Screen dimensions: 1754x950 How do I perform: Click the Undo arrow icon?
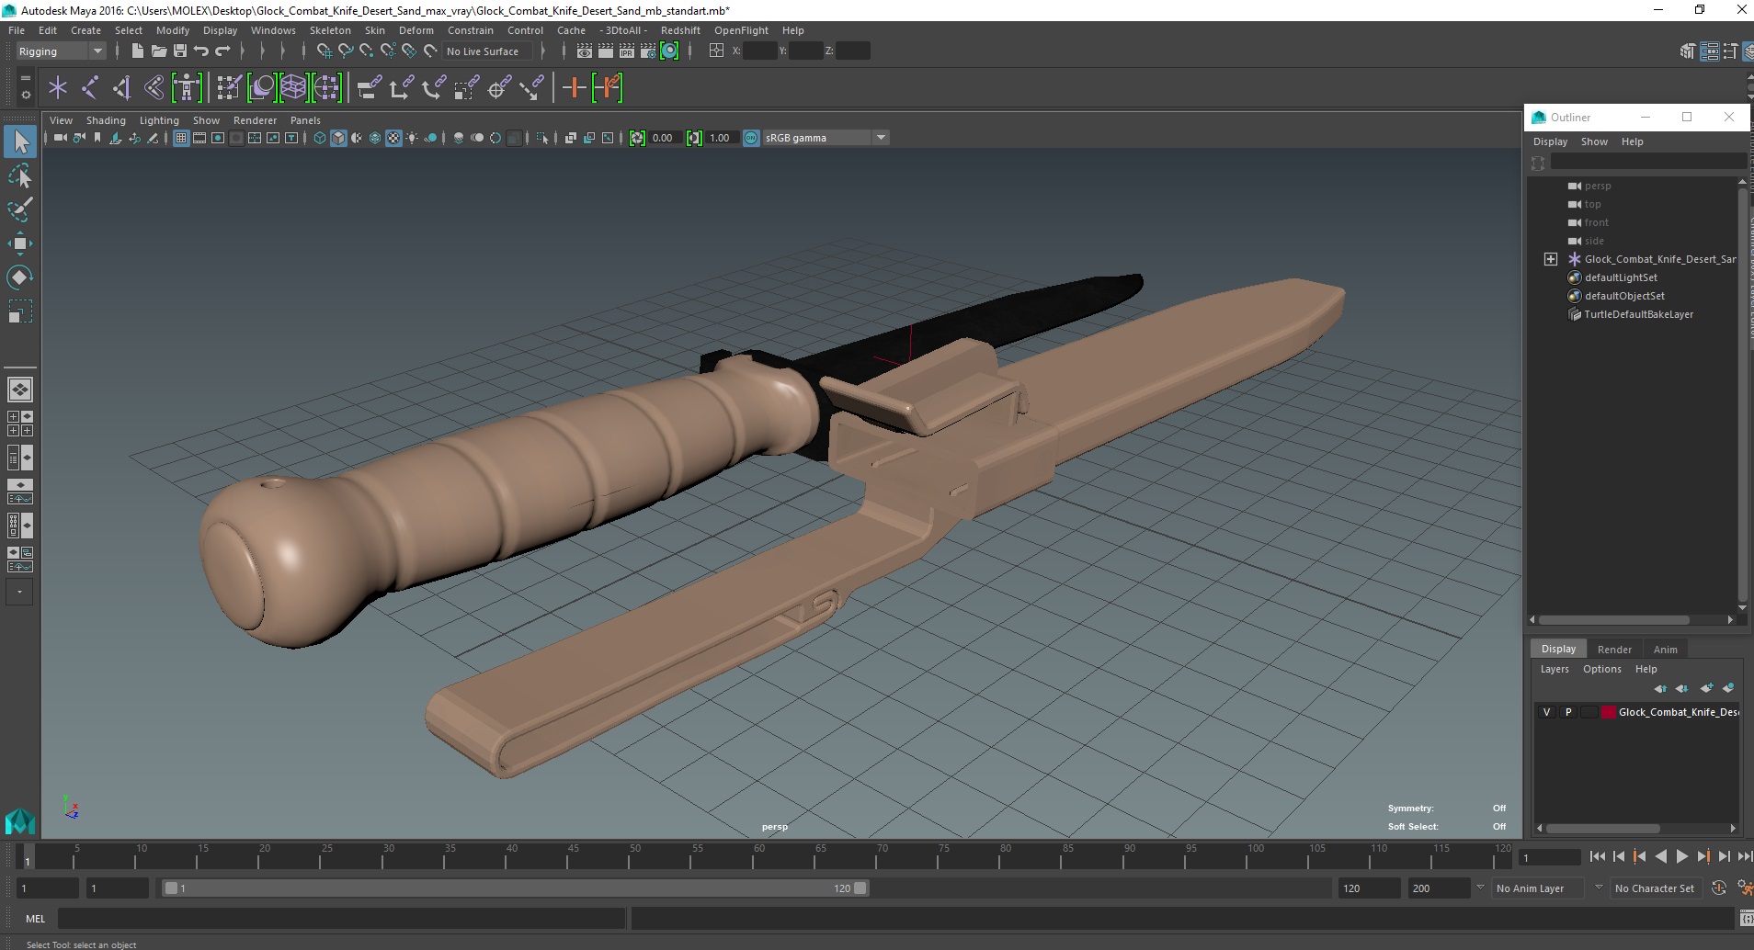201,51
